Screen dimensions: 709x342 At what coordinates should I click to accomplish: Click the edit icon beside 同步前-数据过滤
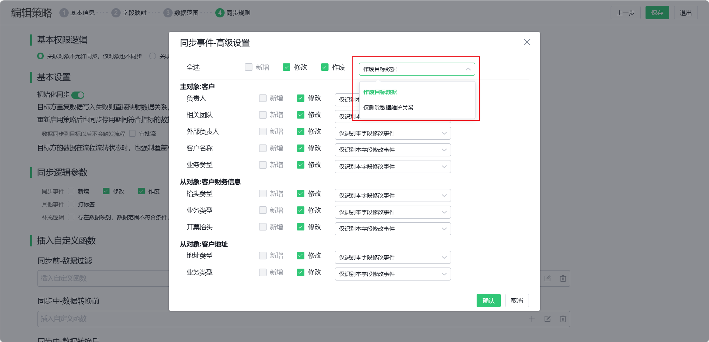[x=548, y=278]
